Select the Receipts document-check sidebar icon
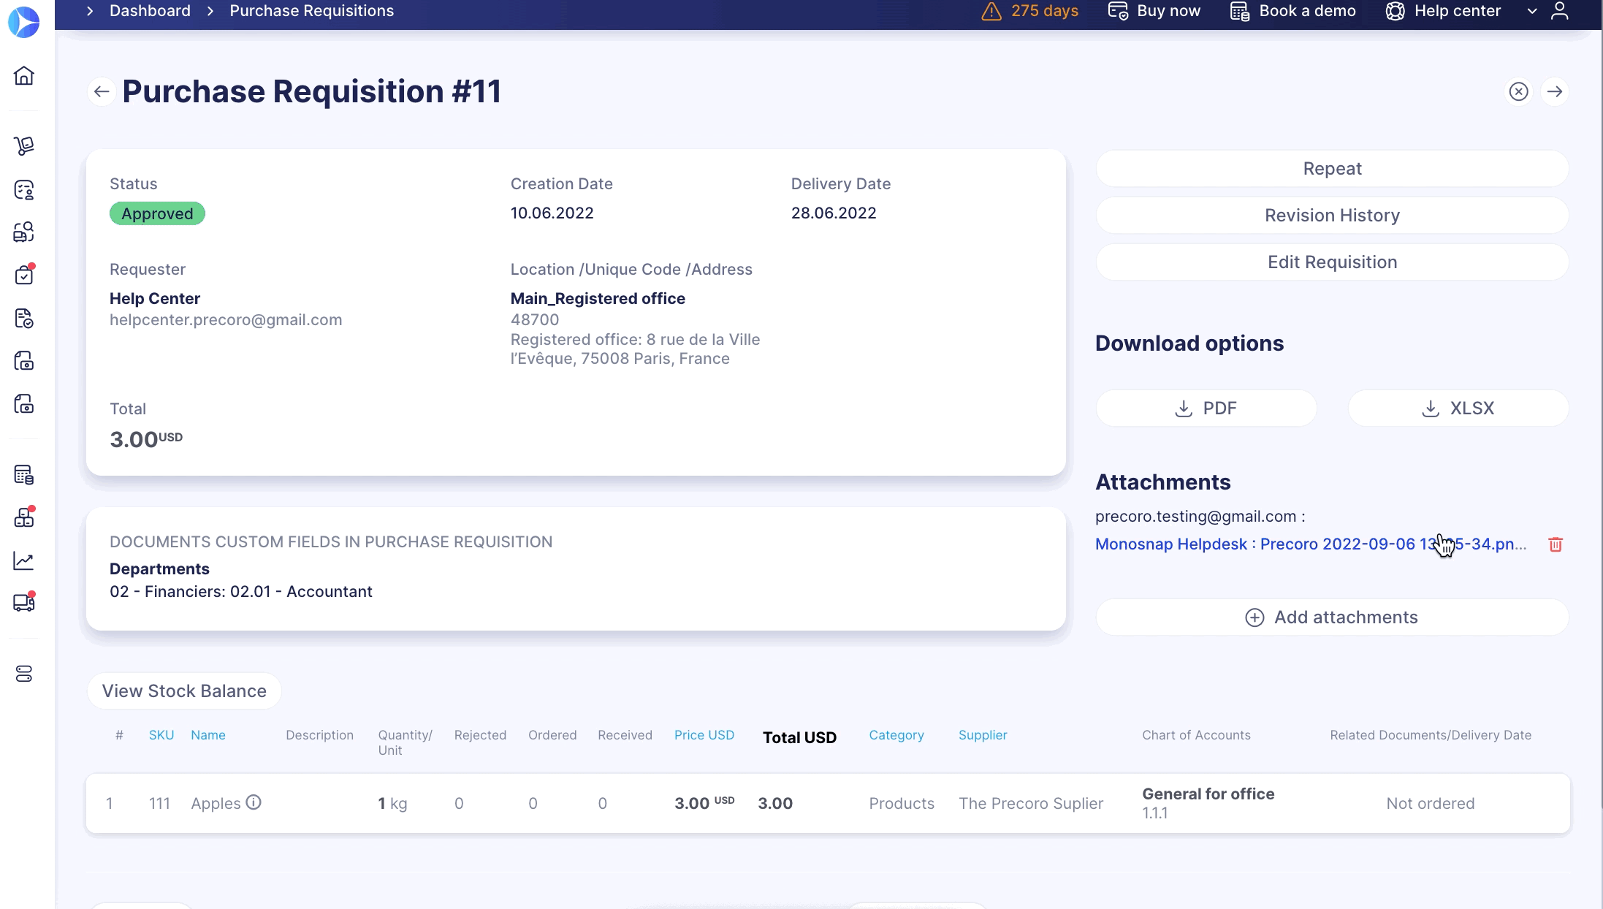The height and width of the screenshot is (909, 1603). pyautogui.click(x=24, y=319)
